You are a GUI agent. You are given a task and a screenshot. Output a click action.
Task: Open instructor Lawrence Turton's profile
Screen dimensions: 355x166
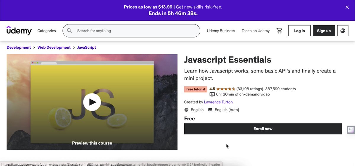pos(218,102)
